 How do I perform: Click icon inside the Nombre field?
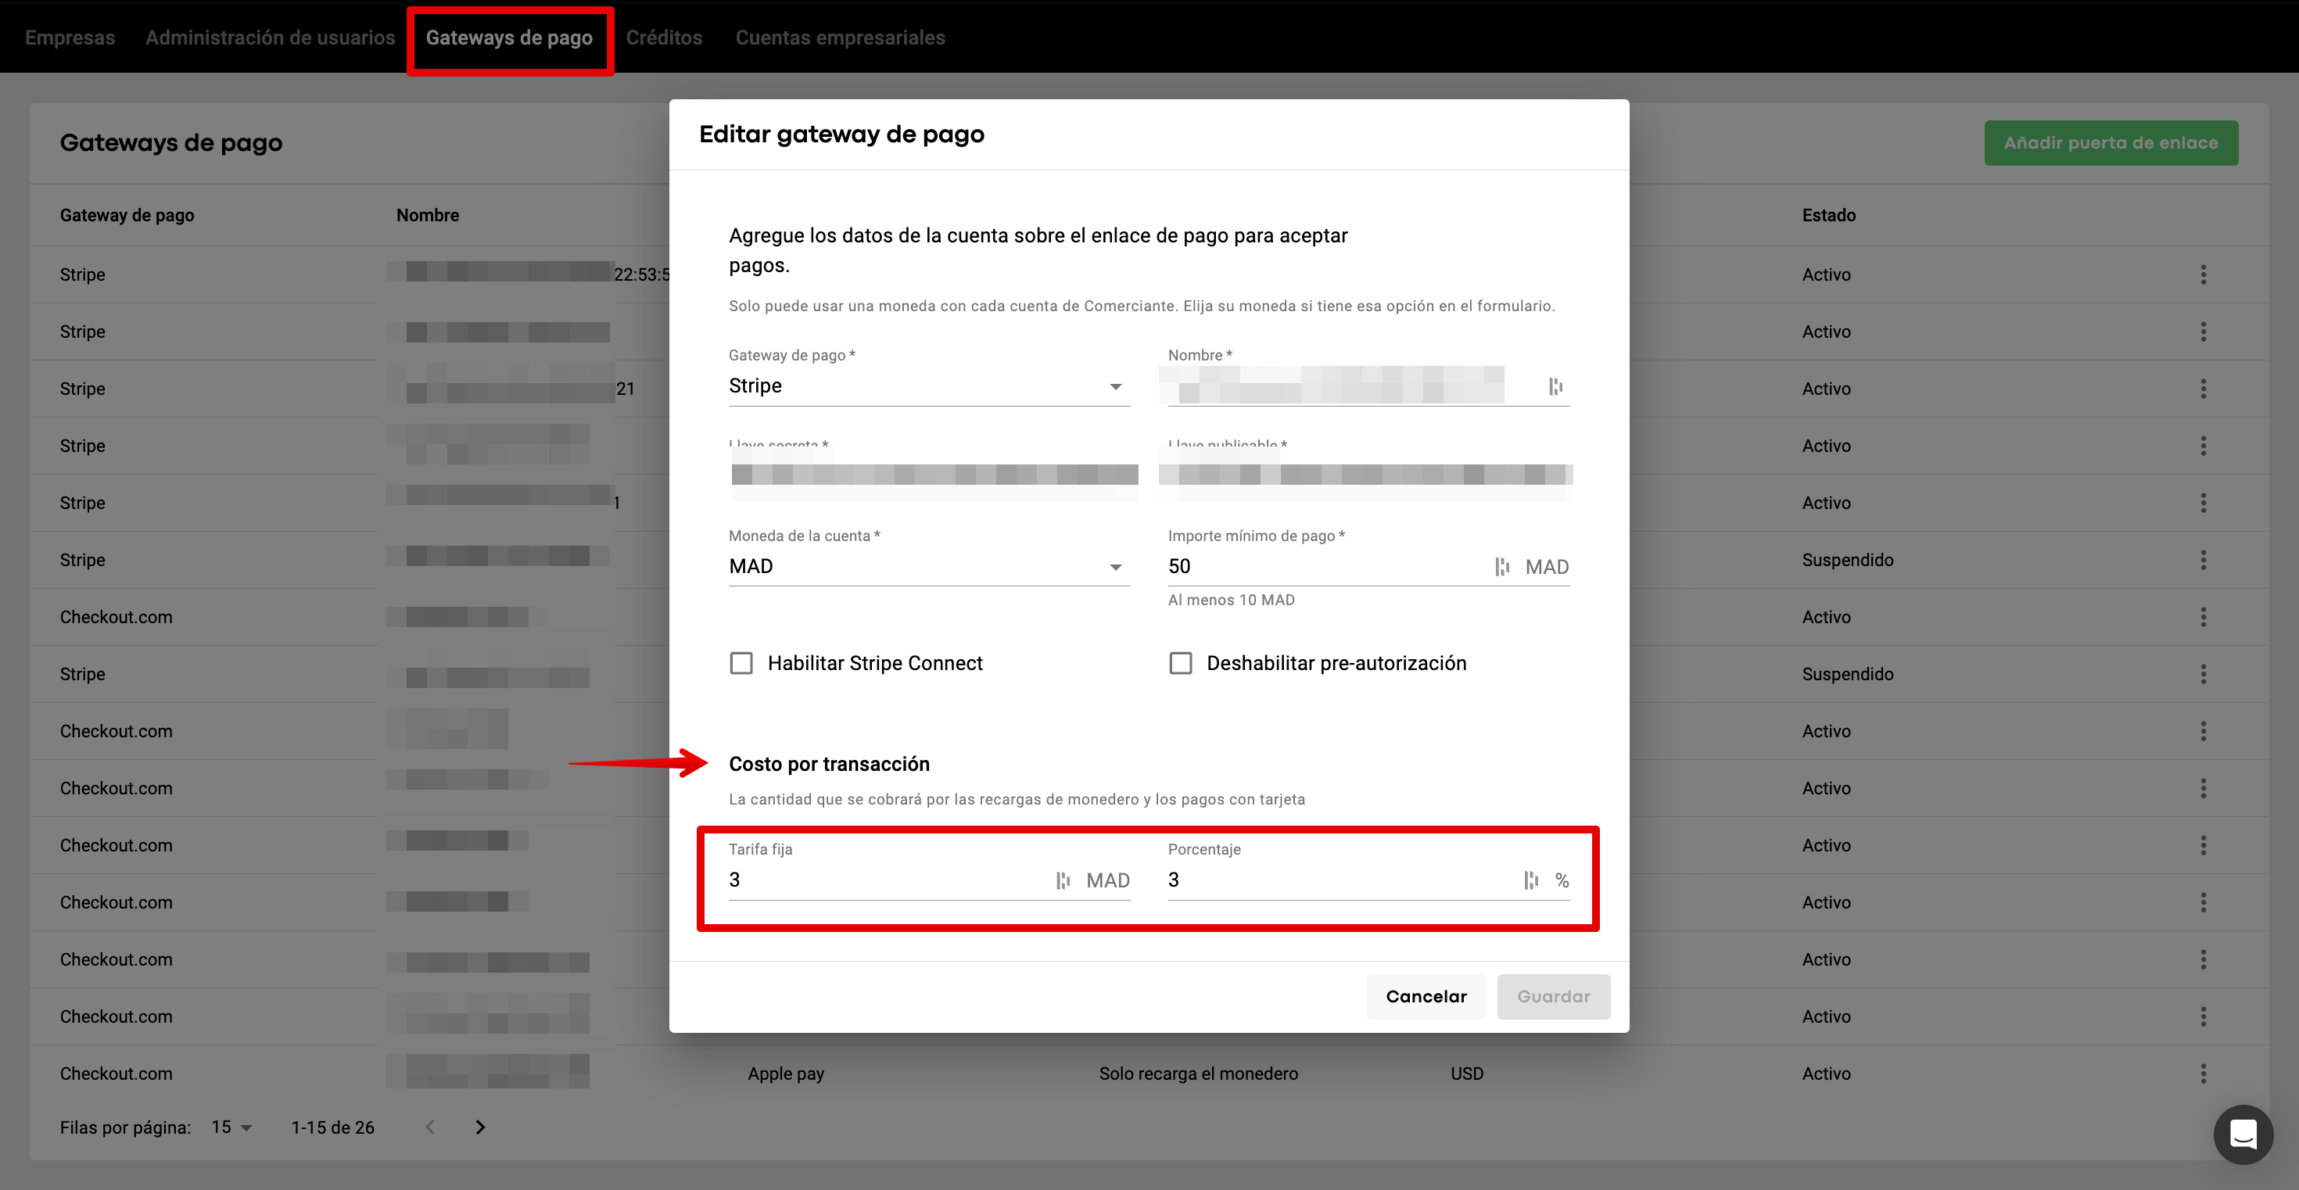tap(1555, 386)
